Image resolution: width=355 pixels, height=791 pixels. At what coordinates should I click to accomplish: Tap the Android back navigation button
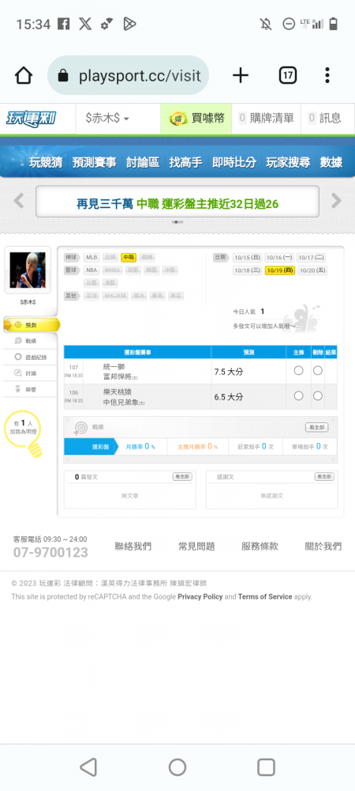pyautogui.click(x=88, y=767)
